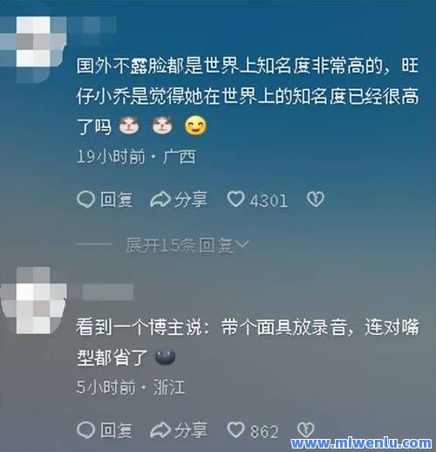Open the second commenter's blurred avatar
Image resolution: width=436 pixels, height=452 pixels.
pos(35,301)
